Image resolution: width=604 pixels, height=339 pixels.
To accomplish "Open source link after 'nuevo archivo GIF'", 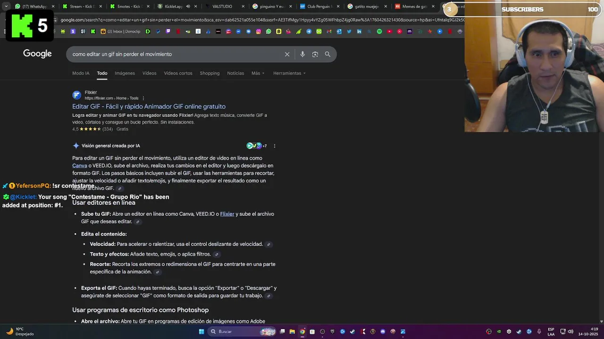I will point(120,188).
